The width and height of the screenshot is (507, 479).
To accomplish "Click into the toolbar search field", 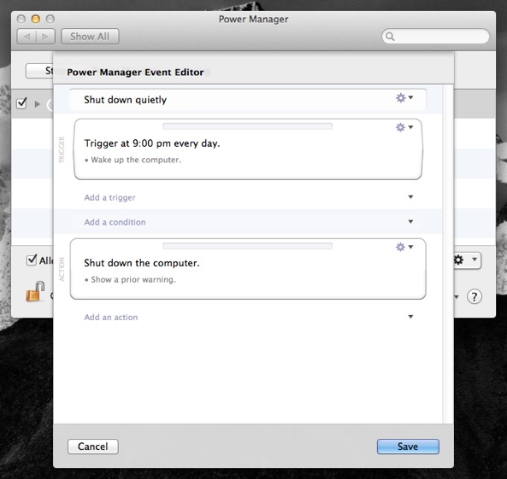I will tap(435, 37).
